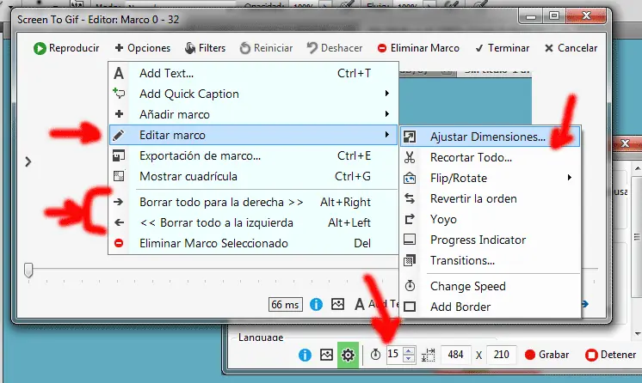This screenshot has width=642, height=383.
Task: Toggle Mostrar cuadrícula menu option
Action: tap(253, 176)
